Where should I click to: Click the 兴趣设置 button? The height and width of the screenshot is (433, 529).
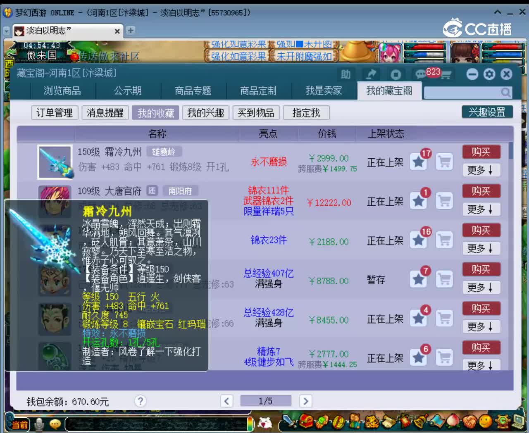[x=487, y=112]
